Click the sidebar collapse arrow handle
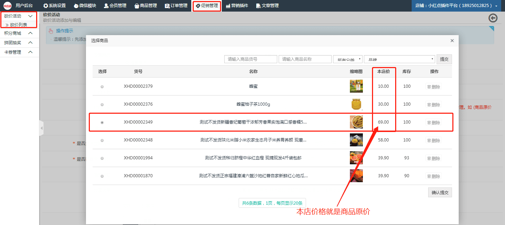505x225 pixels. click(x=41, y=128)
